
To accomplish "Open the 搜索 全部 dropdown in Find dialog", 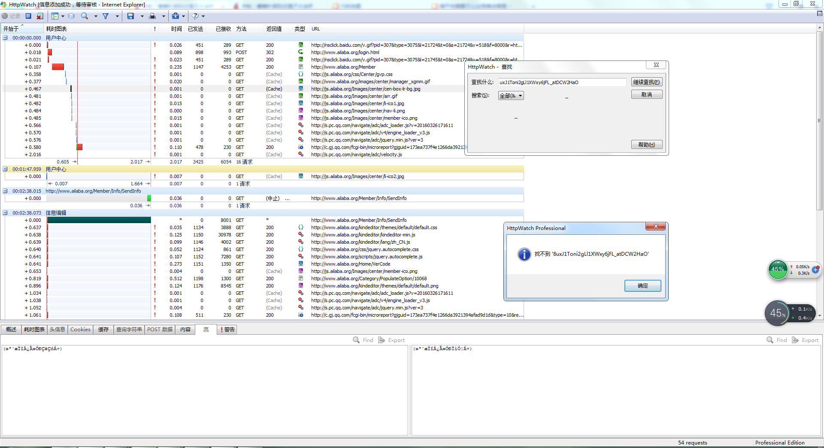I will 511,96.
